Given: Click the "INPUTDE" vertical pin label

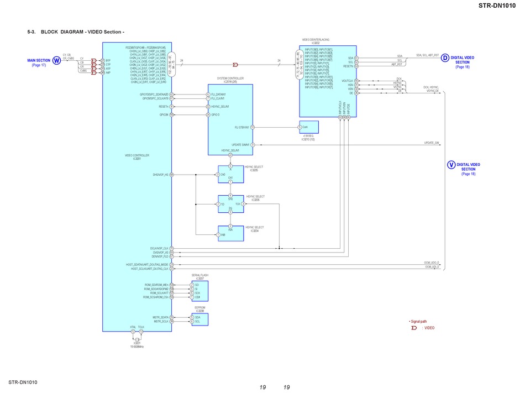Looking at the screenshot, I should coord(349,109).
